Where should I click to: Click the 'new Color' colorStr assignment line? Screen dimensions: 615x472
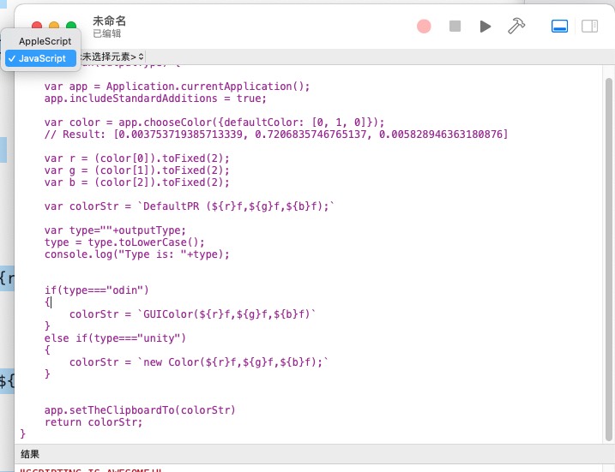[198, 362]
